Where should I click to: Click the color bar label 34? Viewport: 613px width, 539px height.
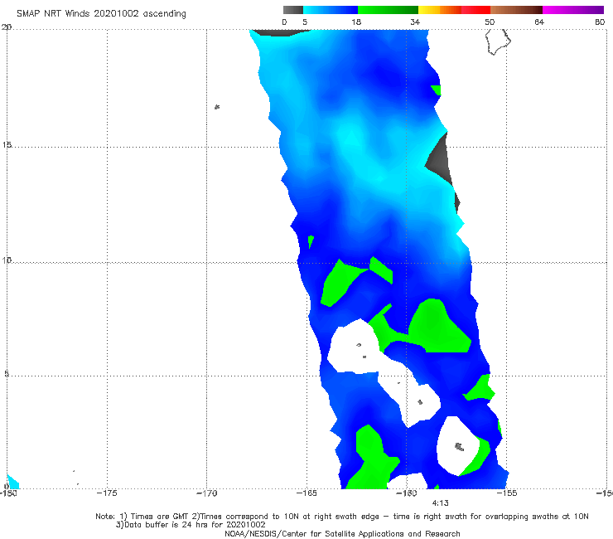coord(415,22)
